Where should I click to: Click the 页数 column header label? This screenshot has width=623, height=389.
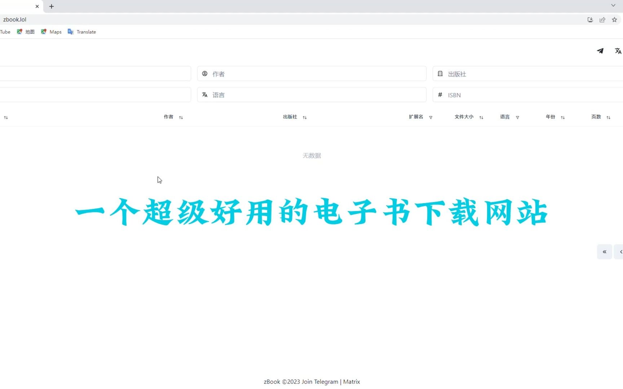(x=596, y=117)
